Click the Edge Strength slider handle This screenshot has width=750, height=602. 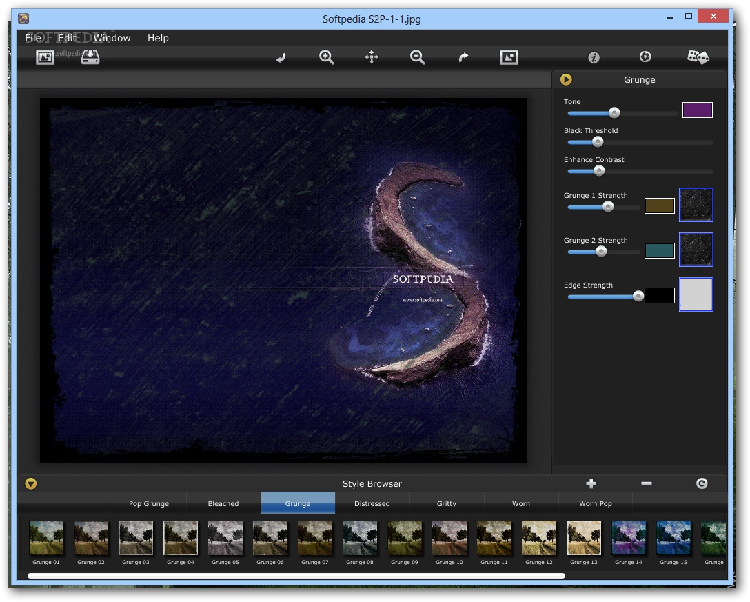[638, 297]
